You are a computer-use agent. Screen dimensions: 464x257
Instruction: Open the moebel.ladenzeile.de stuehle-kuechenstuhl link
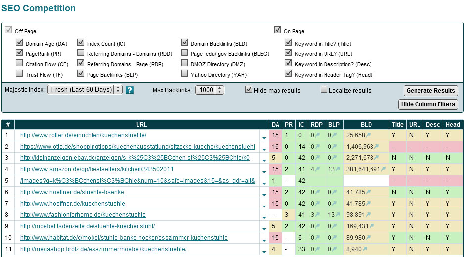click(87, 226)
